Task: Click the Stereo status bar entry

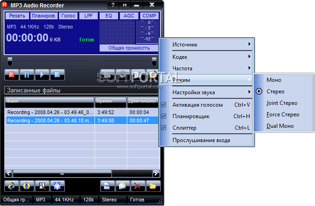Action: (x=109, y=200)
